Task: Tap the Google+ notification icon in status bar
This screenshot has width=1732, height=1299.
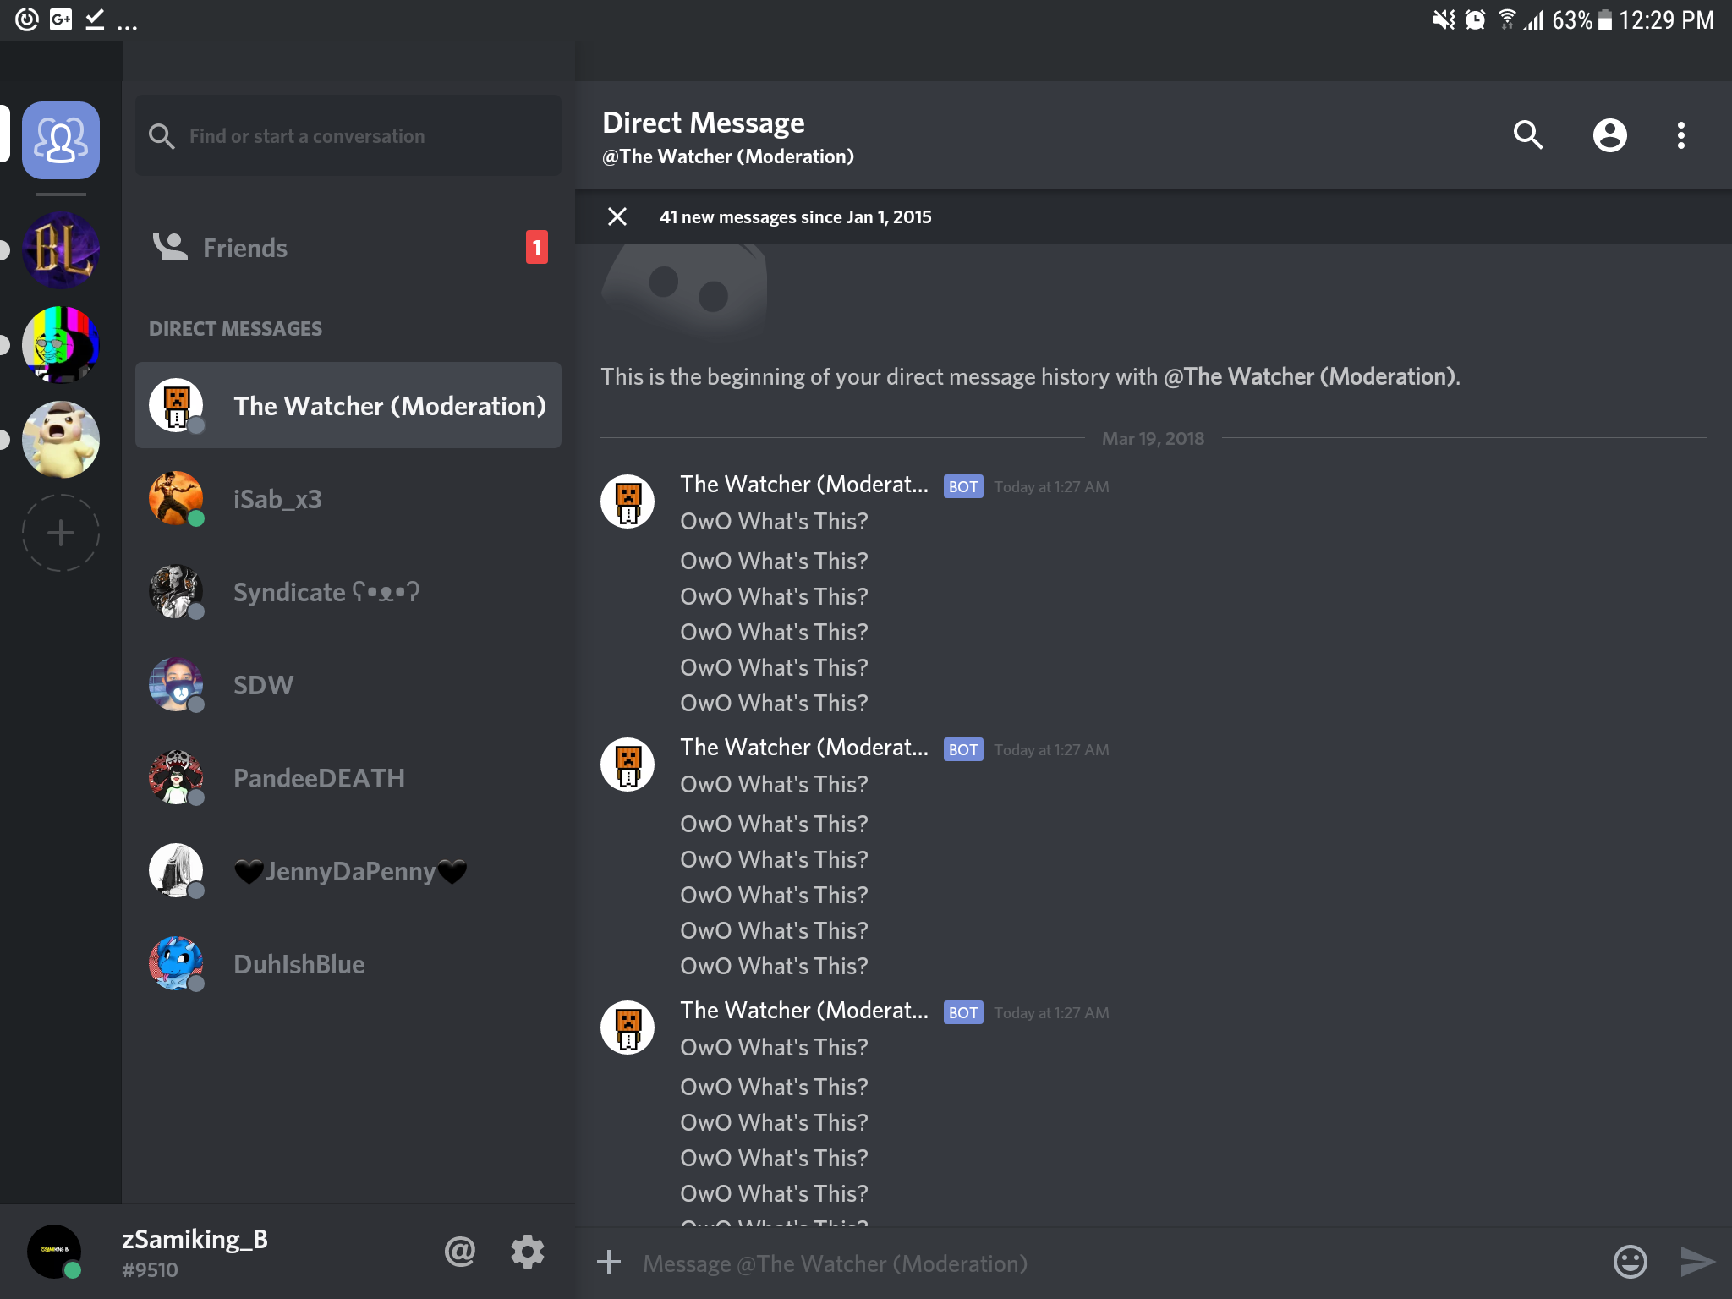Action: (61, 19)
